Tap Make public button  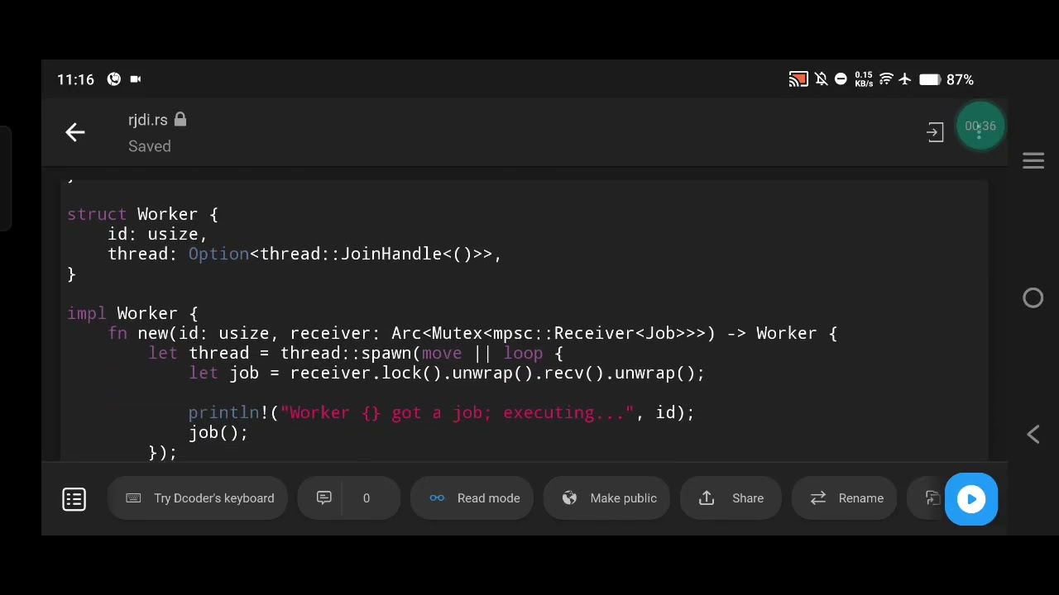click(606, 498)
